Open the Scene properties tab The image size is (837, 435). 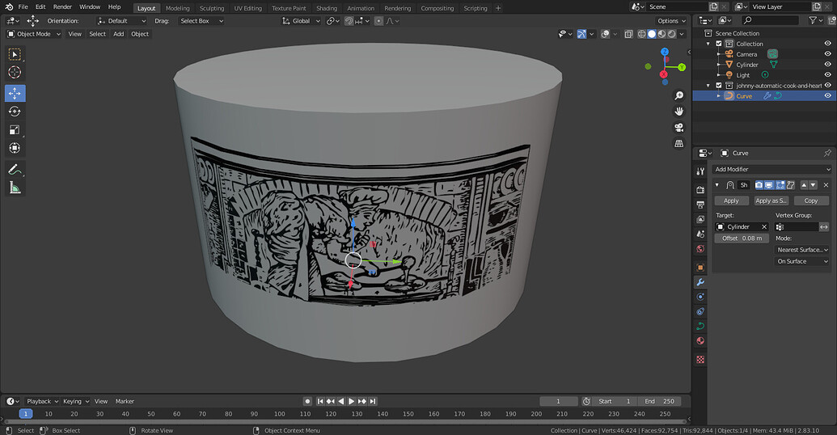tap(700, 234)
